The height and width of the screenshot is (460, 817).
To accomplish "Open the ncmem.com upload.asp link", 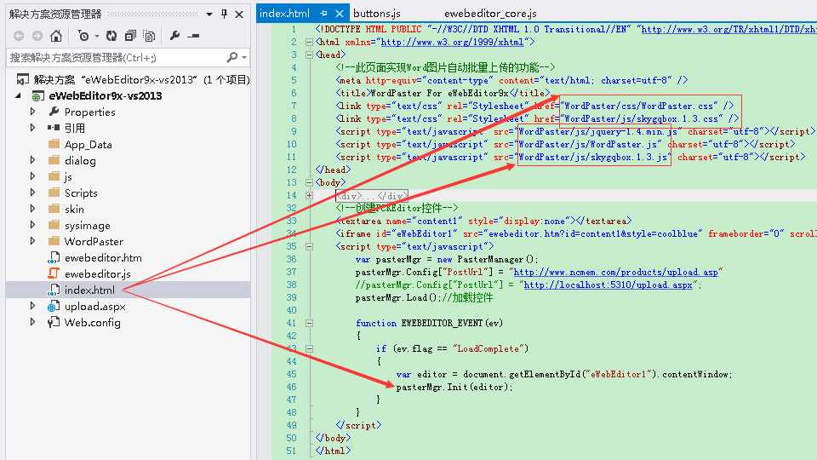I will click(x=616, y=273).
